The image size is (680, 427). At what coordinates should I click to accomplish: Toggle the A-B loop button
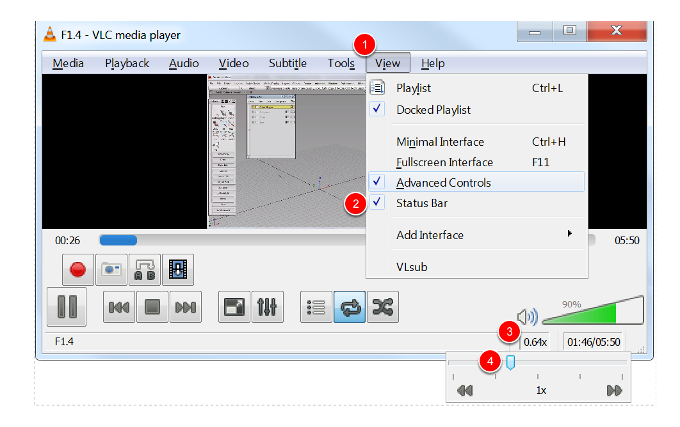click(x=145, y=269)
